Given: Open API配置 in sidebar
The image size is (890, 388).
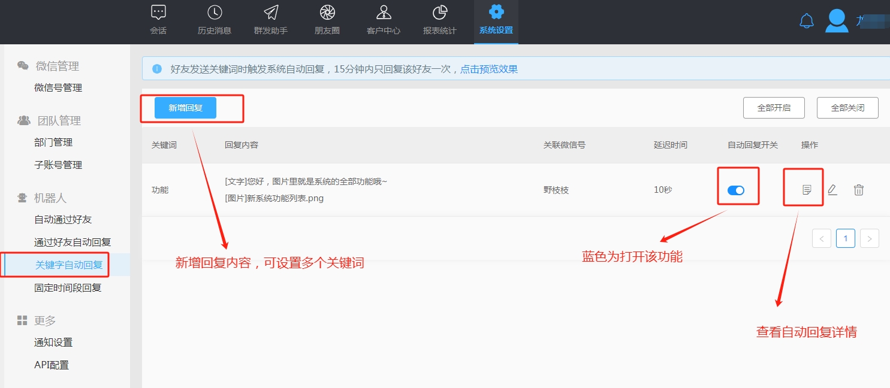Looking at the screenshot, I should click(x=52, y=365).
